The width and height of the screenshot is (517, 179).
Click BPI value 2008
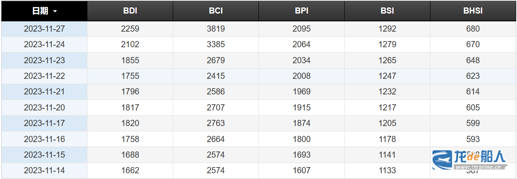point(302,76)
